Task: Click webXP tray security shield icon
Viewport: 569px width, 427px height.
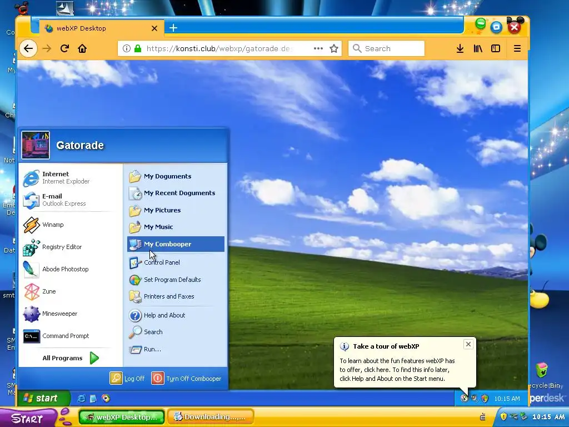Action: pyautogui.click(x=485, y=399)
